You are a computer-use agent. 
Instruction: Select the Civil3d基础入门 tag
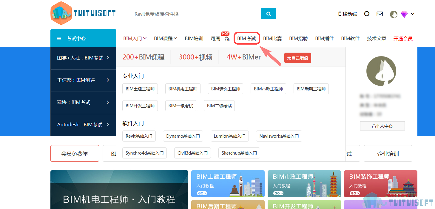coord(193,153)
